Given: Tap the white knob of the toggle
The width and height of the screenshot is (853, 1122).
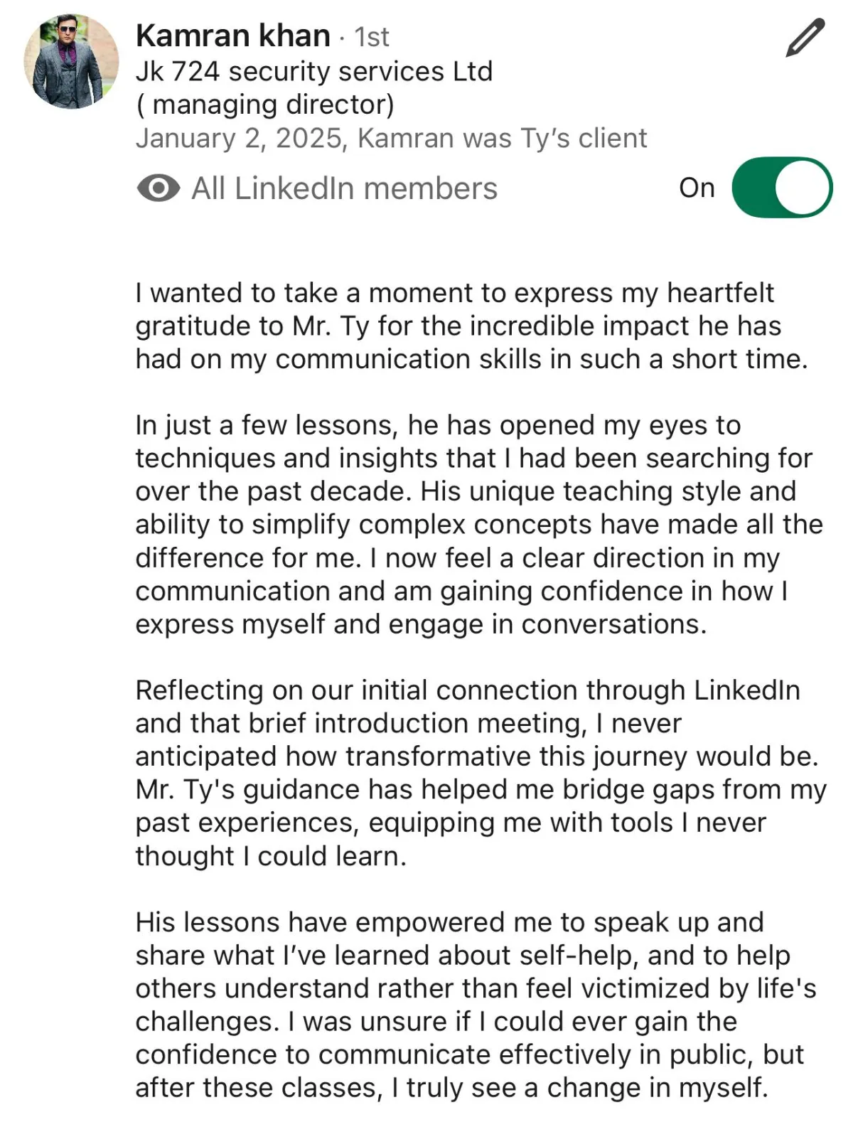Looking at the screenshot, I should point(803,188).
